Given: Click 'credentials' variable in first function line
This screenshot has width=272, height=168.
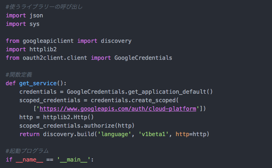Looking at the screenshot, I should pyautogui.click(x=38, y=92).
